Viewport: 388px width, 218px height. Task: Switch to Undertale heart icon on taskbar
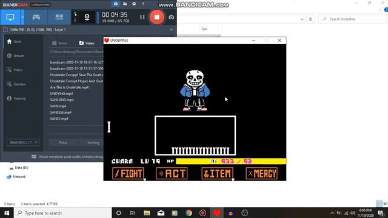coord(217,213)
